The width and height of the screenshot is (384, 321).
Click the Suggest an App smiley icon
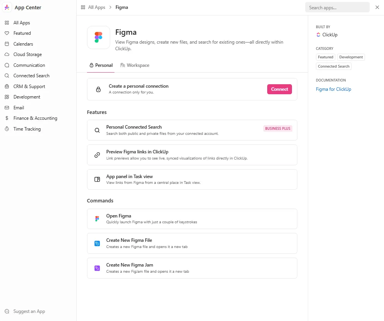[x=7, y=311]
